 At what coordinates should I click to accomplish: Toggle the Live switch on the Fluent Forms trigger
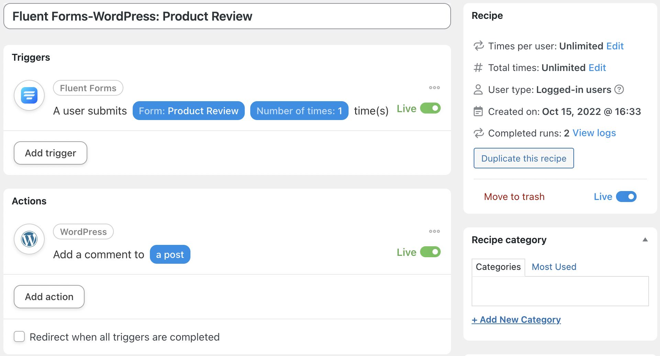click(x=430, y=108)
